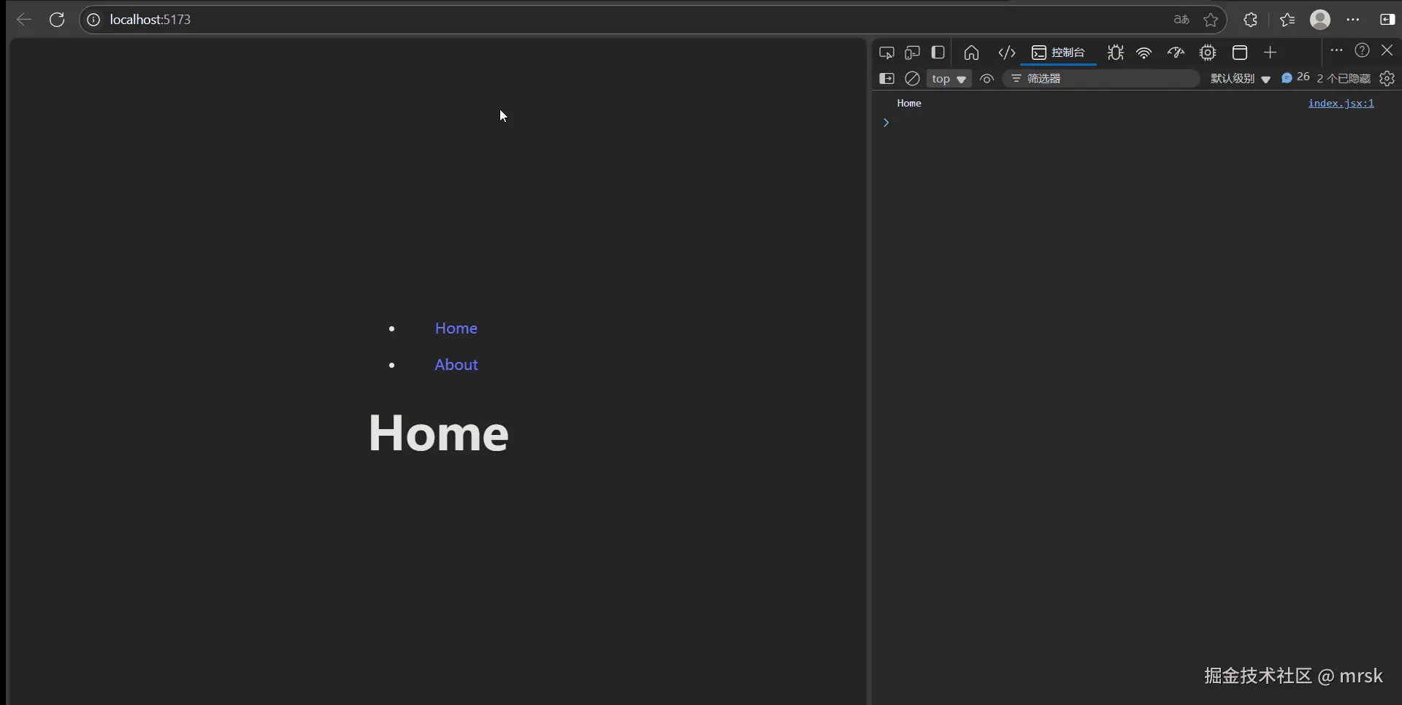Open the DevTools Welcome home tab

(x=971, y=53)
